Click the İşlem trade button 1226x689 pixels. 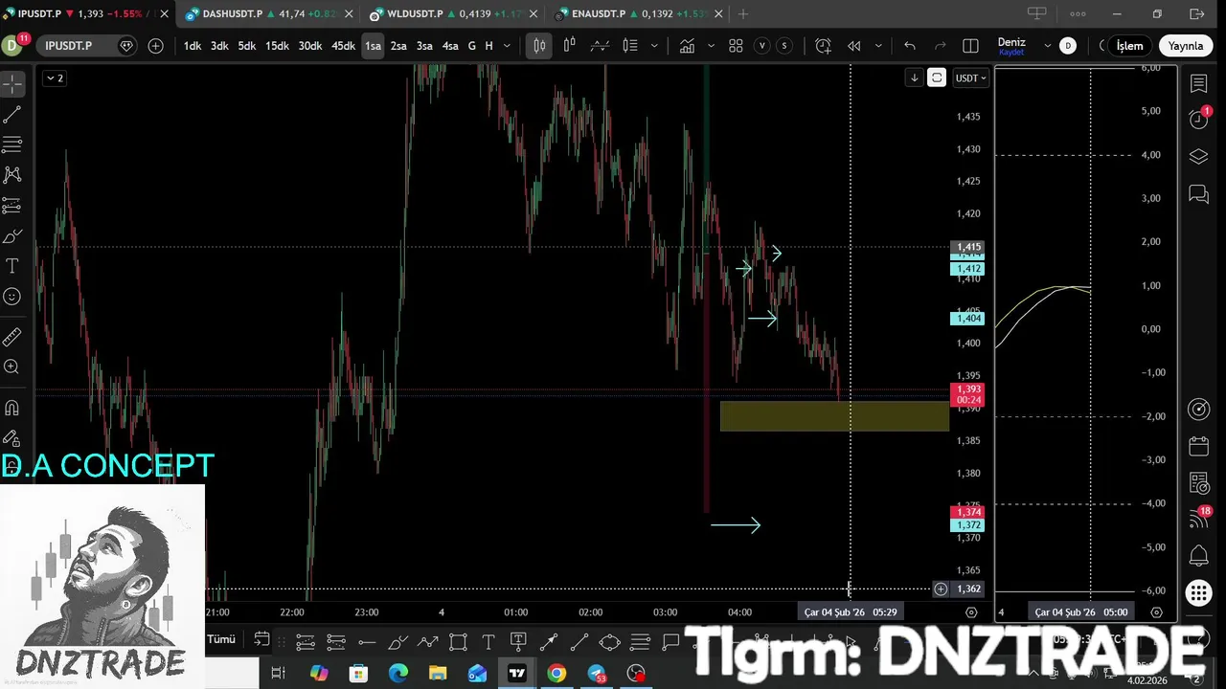1129,46
